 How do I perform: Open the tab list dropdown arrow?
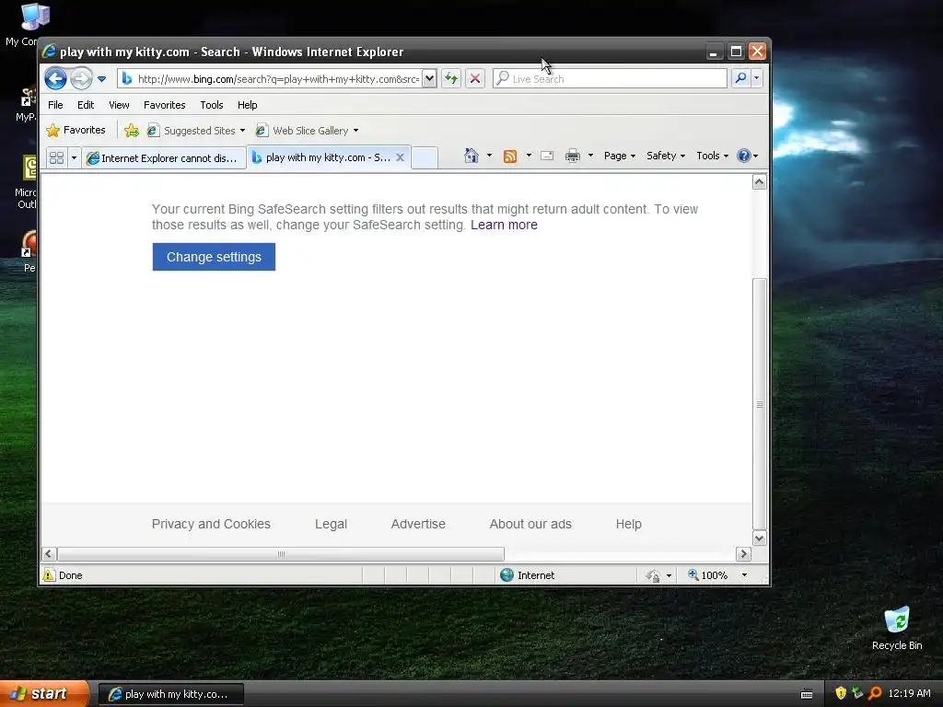click(x=74, y=158)
